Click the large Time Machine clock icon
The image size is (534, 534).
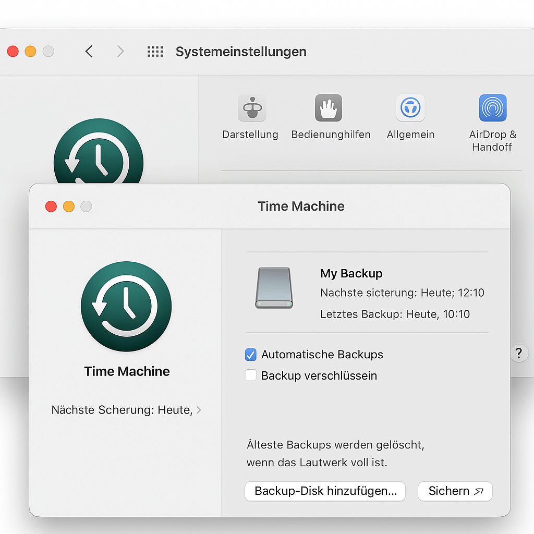click(126, 306)
